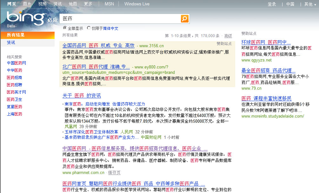This screenshot has width=319, height=193.
Task: Open related search 上海医药
Action: click(x=15, y=114)
